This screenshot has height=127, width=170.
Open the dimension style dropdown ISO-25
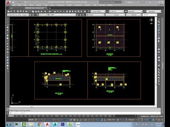coord(117,11)
